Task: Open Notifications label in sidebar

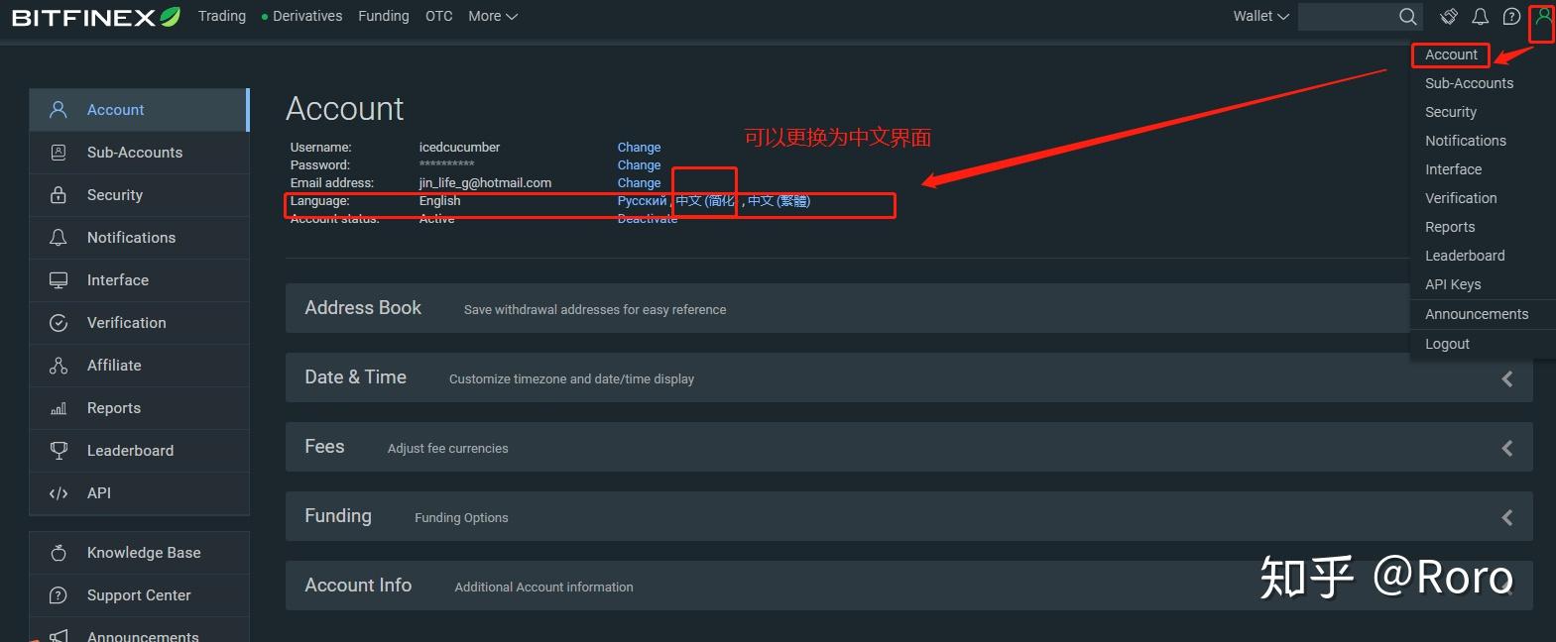Action: 131,238
